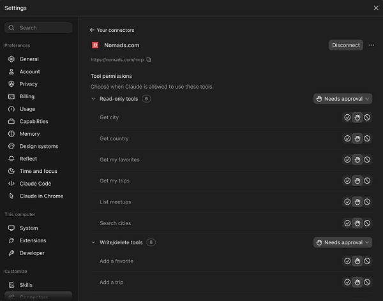Open System settings
This screenshot has height=301, width=383.
38,228
